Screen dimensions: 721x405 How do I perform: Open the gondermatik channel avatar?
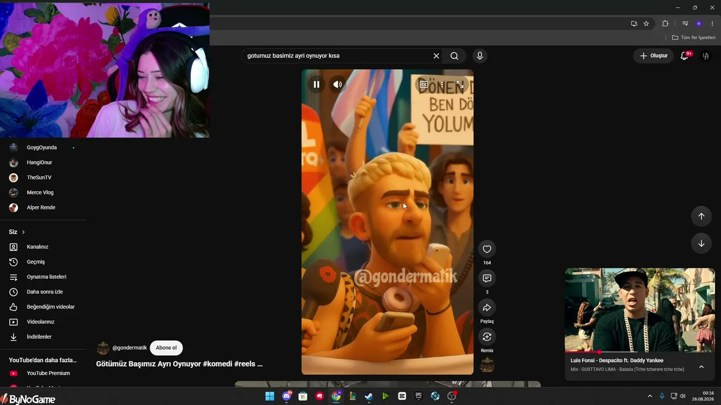point(103,348)
